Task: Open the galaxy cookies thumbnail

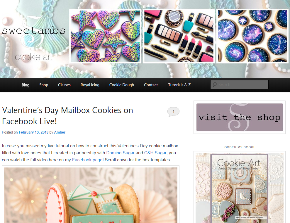Action: coord(252,36)
